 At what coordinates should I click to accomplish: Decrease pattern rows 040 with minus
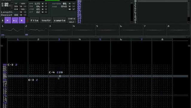click(74, 6)
